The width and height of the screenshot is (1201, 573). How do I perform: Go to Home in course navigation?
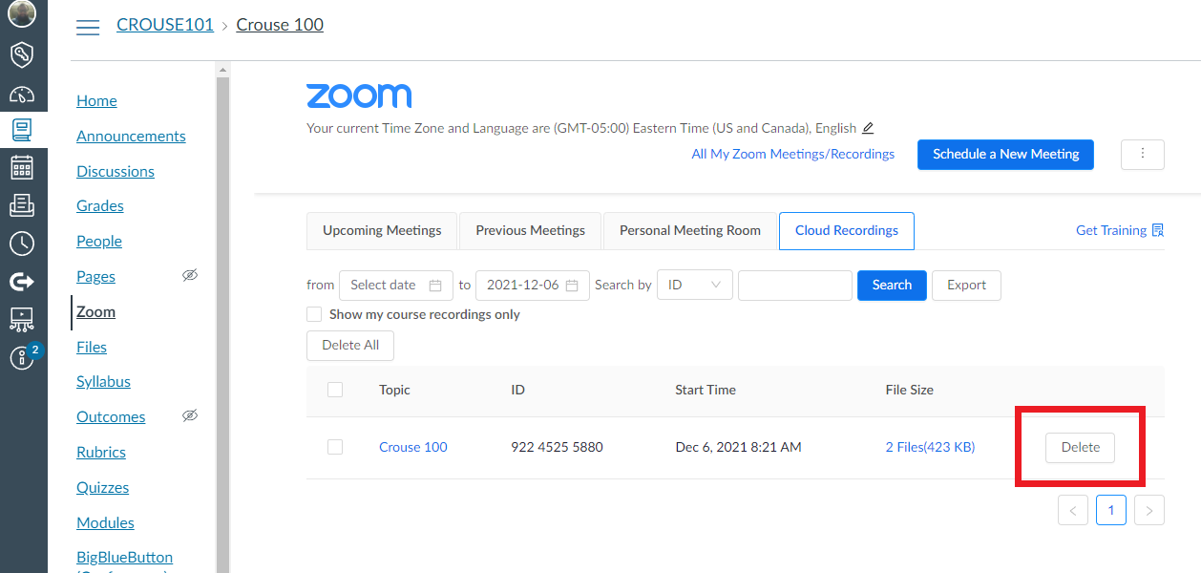[96, 100]
